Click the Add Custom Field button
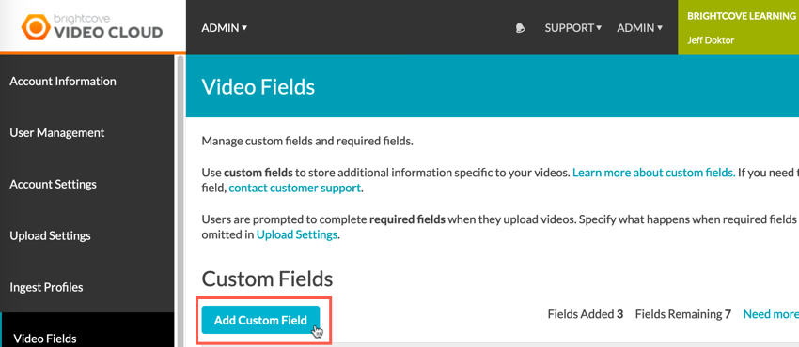Image resolution: width=799 pixels, height=347 pixels. coord(260,320)
